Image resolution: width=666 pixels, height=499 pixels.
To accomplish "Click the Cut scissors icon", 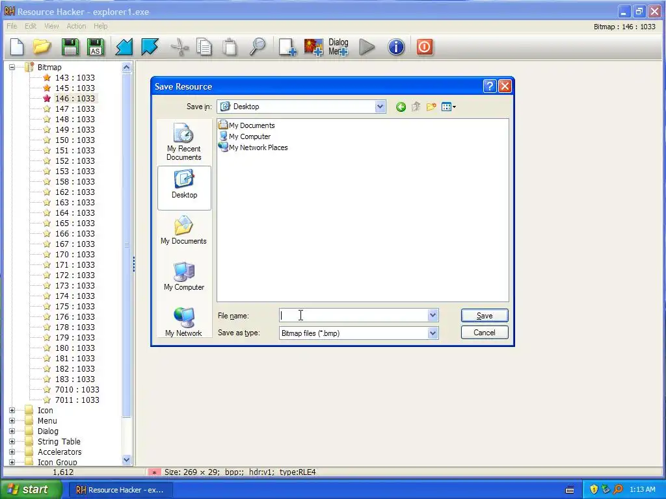I will (180, 47).
